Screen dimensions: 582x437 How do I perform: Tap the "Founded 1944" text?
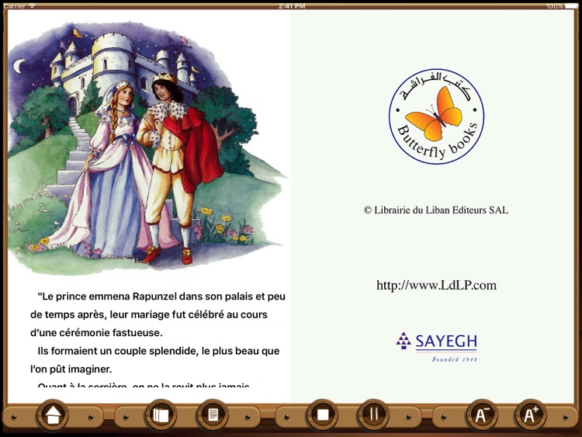click(x=454, y=359)
